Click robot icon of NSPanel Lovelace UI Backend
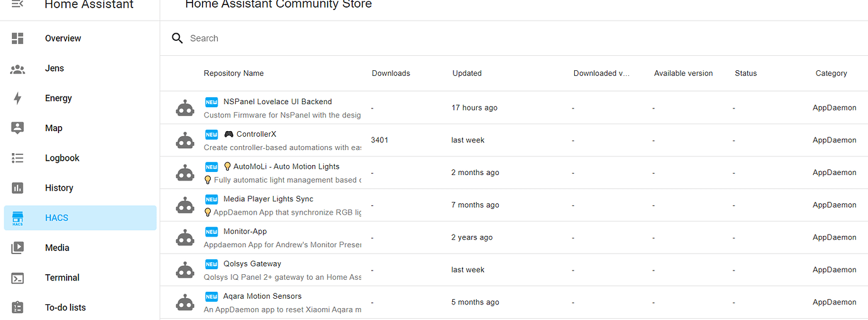Viewport: 868px width, 320px height. pos(185,108)
